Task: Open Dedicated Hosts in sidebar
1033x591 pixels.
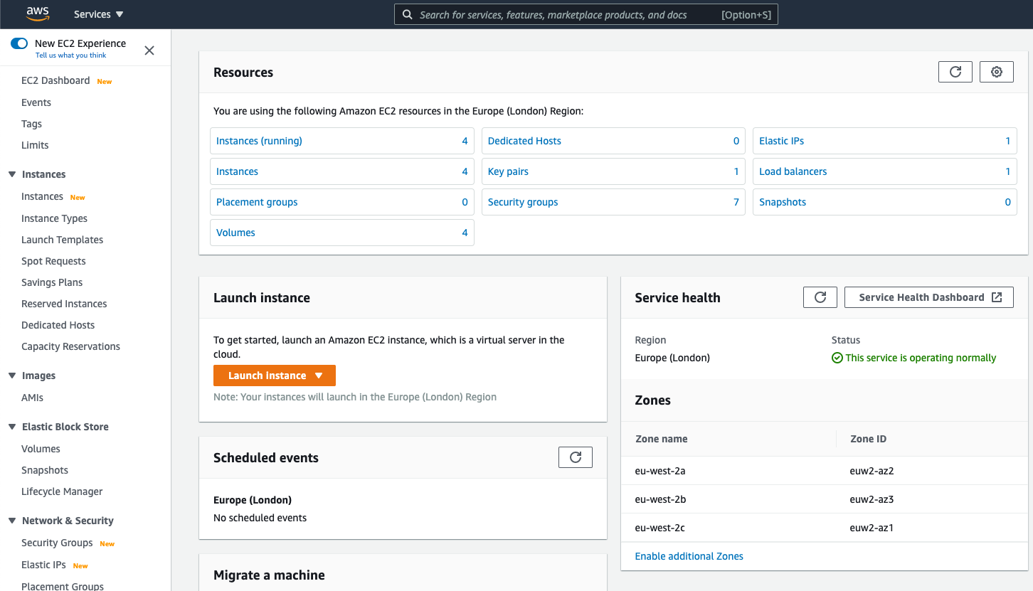Action: tap(58, 325)
